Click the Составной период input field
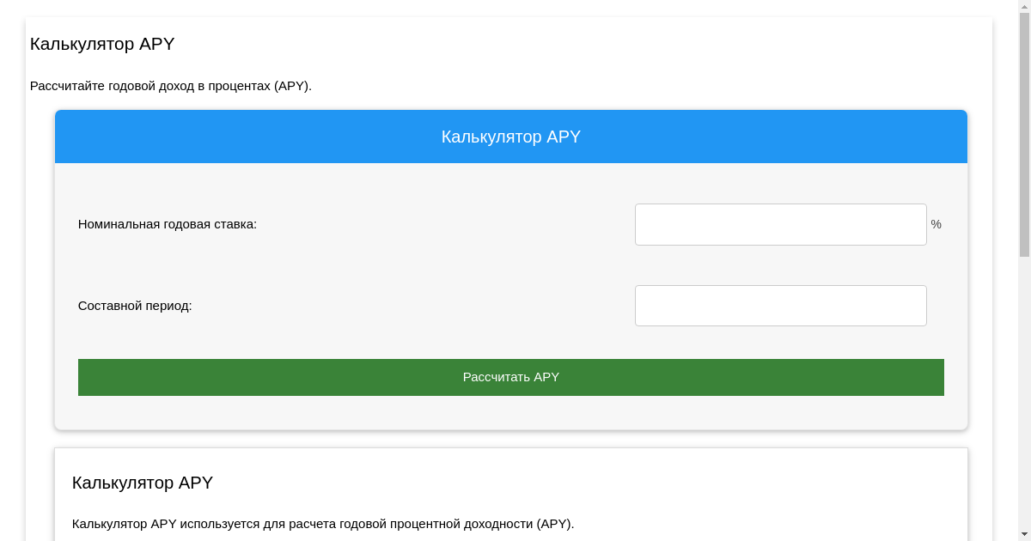Image resolution: width=1031 pixels, height=541 pixels. click(x=780, y=305)
